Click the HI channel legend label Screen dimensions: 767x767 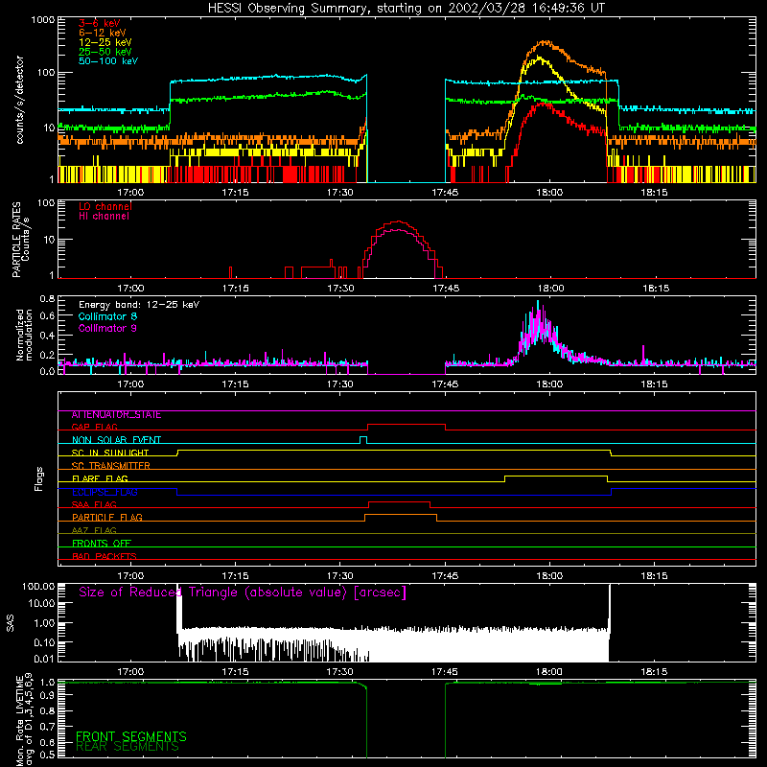(x=104, y=217)
